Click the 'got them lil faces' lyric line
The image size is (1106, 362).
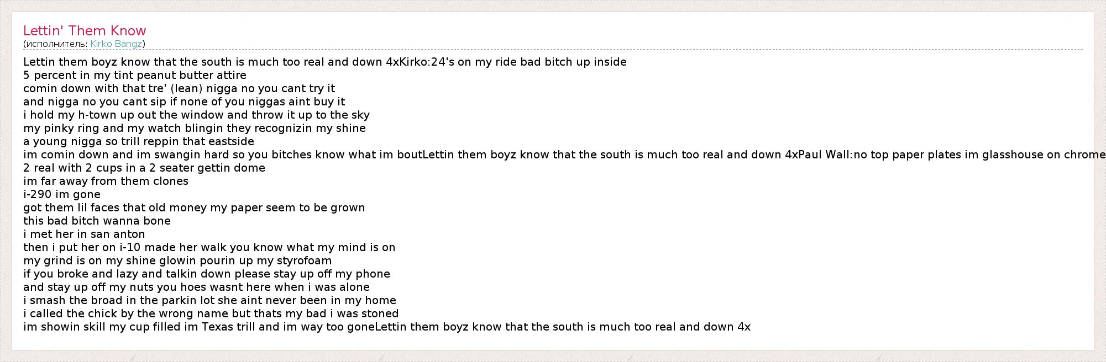click(x=194, y=207)
